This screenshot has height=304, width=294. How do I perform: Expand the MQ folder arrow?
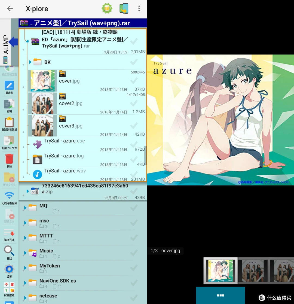click(25, 208)
